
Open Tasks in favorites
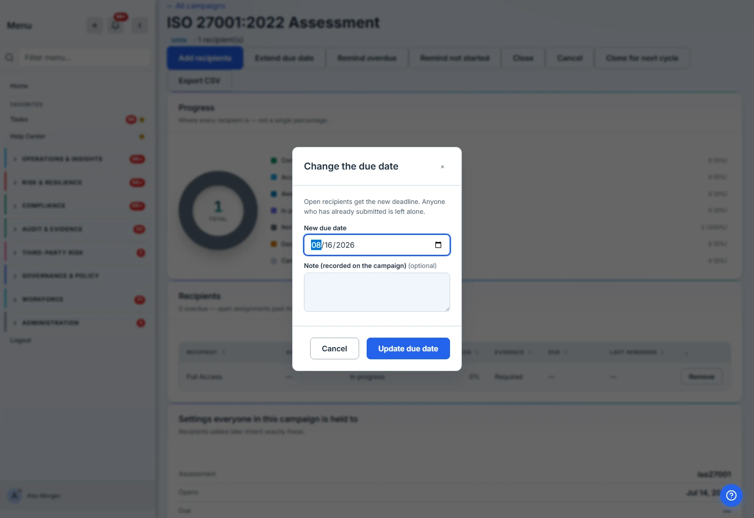19,119
